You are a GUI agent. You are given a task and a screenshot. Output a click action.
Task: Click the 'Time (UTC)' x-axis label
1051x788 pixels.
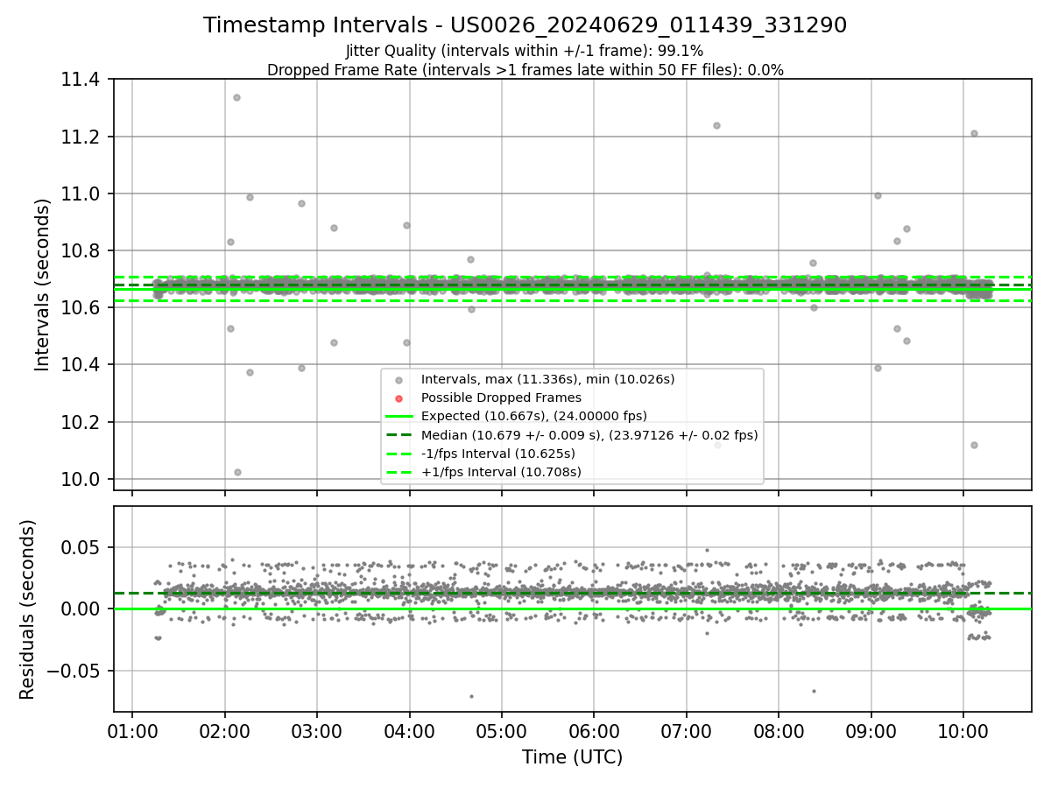coord(572,757)
